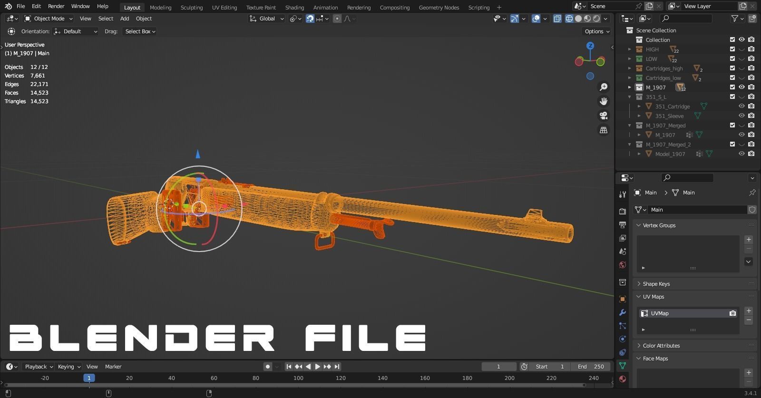Click Blender logo menu

click(x=8, y=6)
